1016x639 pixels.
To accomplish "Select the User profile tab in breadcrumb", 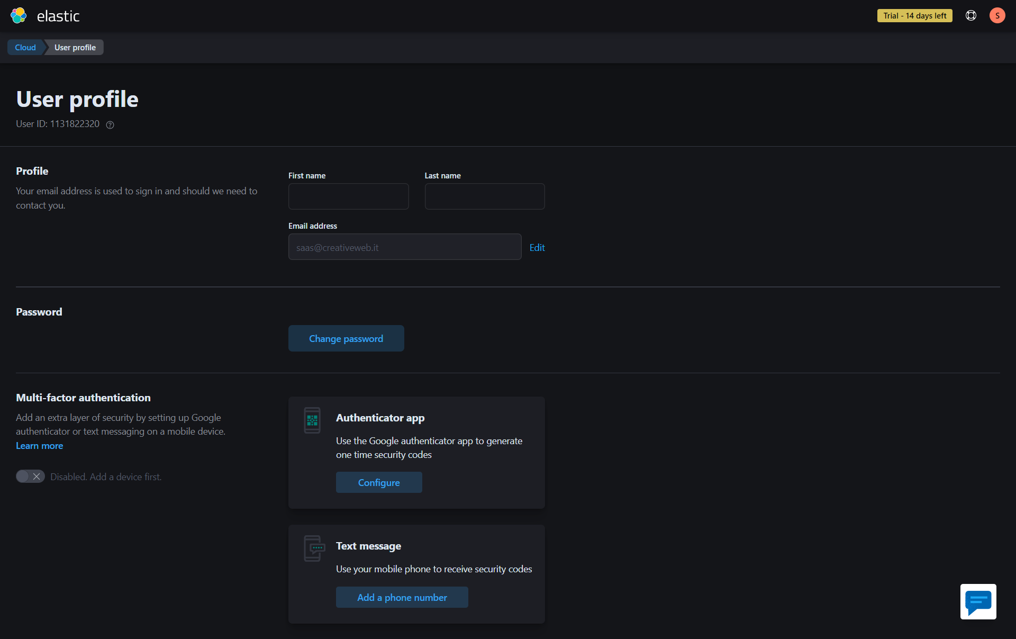I will tap(74, 47).
